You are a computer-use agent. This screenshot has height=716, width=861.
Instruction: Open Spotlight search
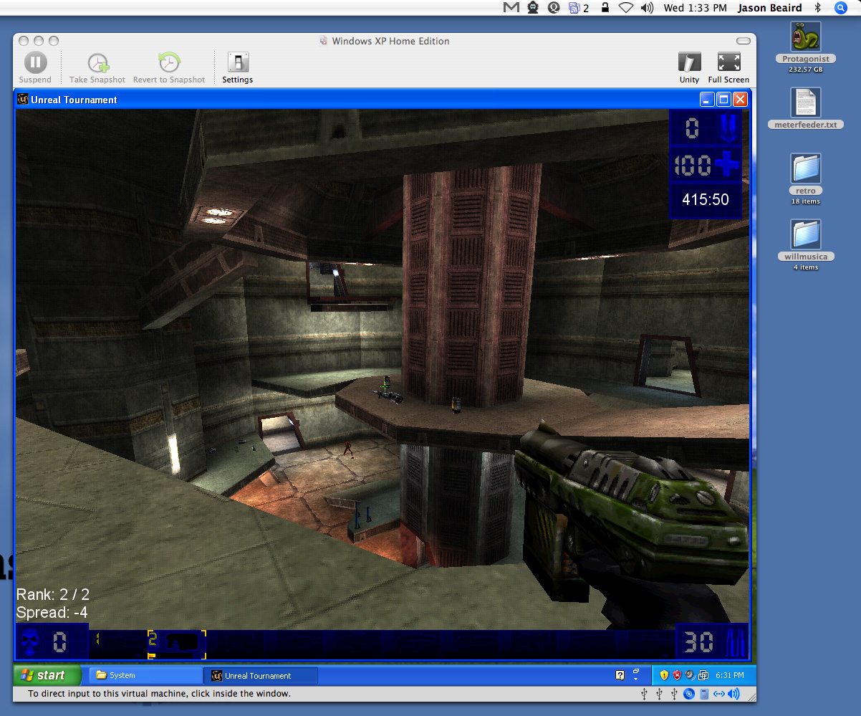[841, 8]
